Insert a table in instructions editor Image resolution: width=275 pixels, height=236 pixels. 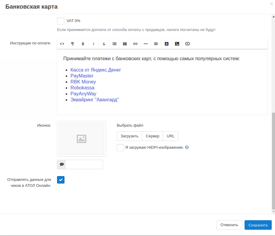(x=125, y=44)
